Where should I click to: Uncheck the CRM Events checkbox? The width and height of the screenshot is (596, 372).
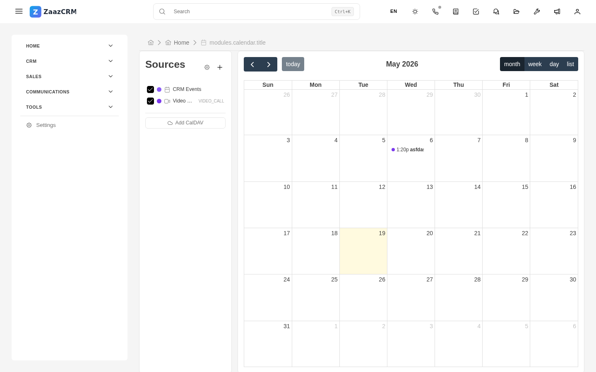pos(150,89)
